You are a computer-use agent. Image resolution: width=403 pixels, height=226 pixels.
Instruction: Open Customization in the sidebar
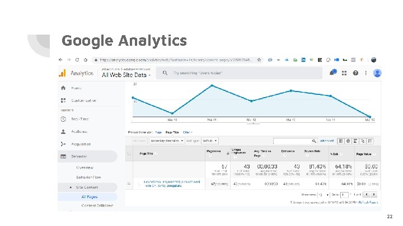tap(83, 100)
